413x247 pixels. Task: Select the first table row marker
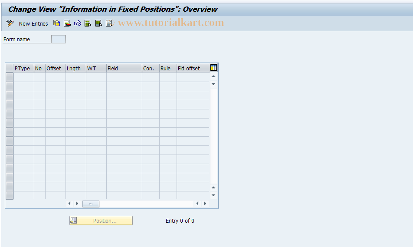tap(10, 77)
